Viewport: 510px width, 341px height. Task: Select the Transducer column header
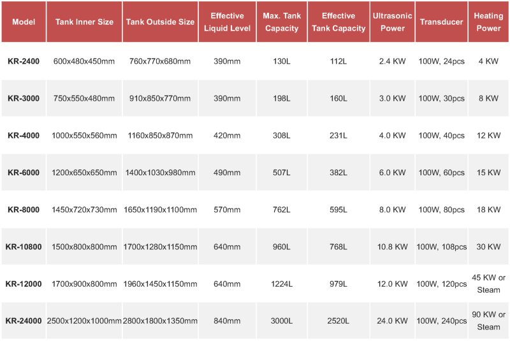(441, 22)
